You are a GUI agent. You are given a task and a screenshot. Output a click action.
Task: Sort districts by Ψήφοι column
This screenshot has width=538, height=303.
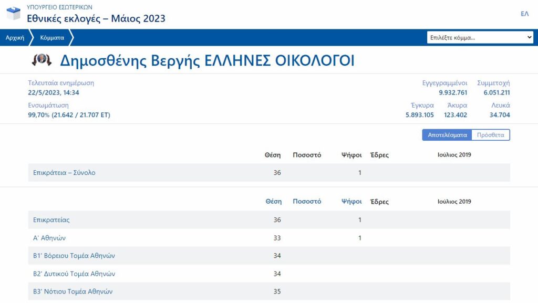[351, 201]
